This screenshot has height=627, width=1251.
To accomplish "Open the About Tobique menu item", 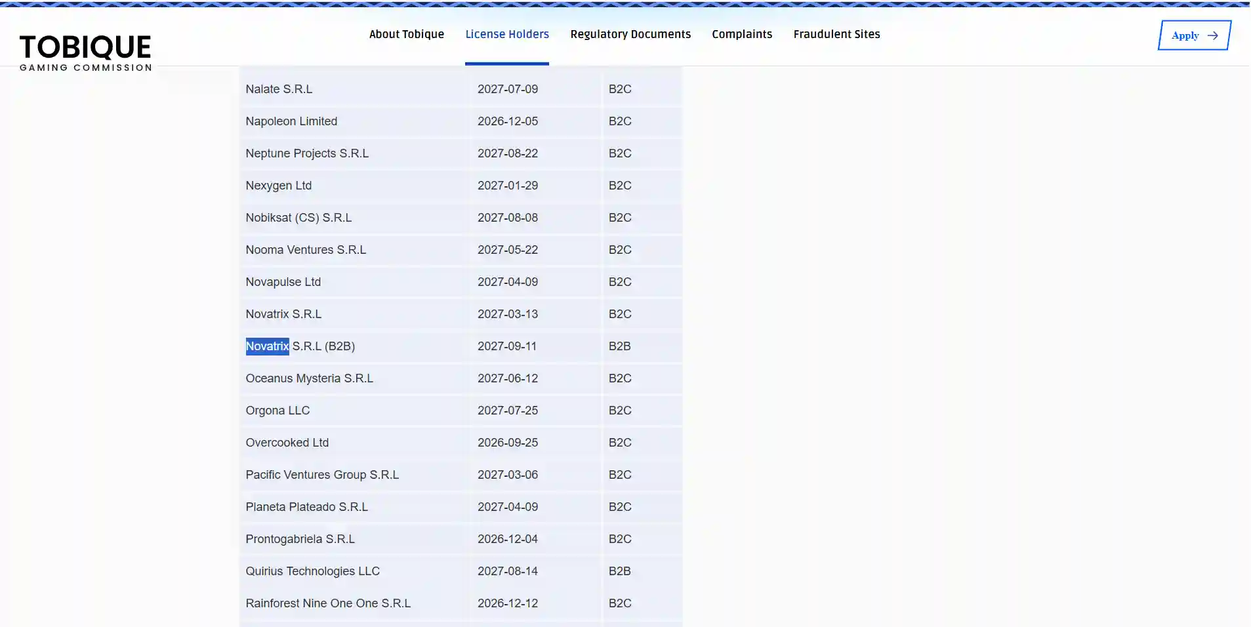I will pos(406,34).
